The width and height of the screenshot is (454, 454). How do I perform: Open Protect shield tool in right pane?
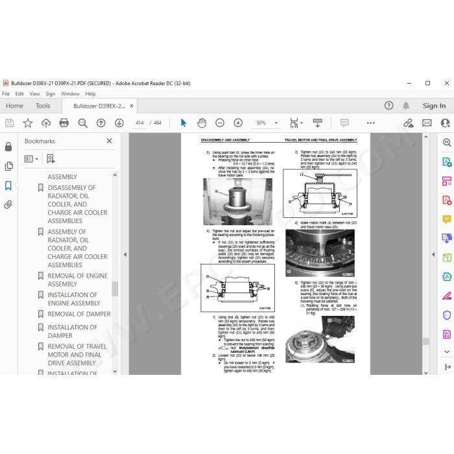tap(447, 315)
